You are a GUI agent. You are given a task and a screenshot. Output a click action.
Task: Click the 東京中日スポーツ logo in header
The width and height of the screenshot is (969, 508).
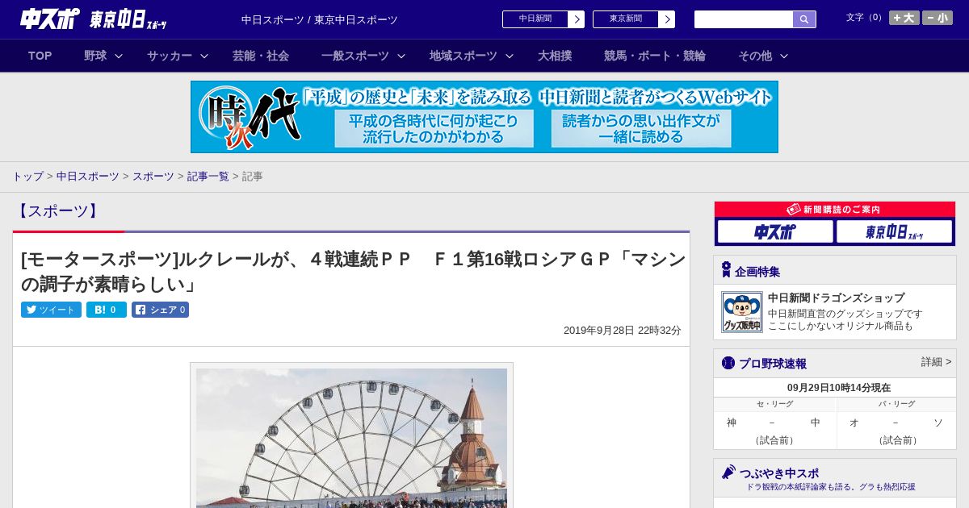(128, 19)
